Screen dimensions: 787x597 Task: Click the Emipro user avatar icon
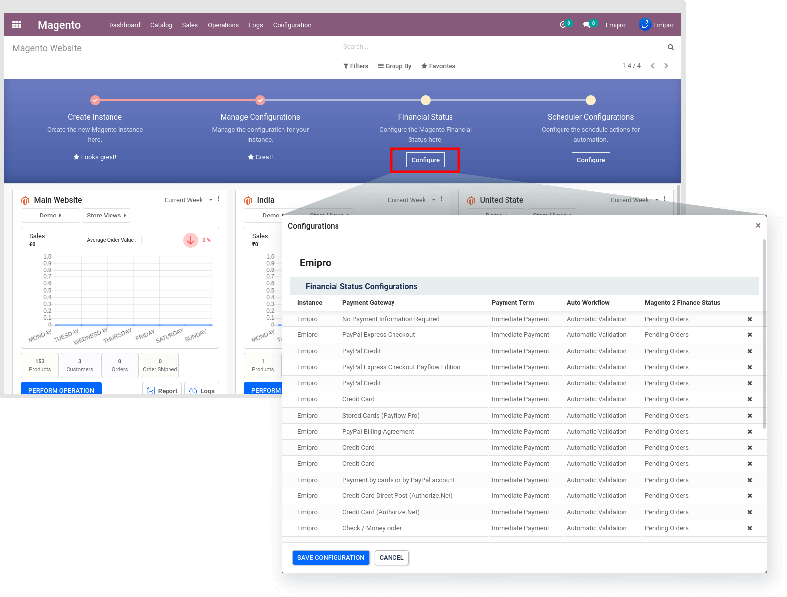[645, 24]
